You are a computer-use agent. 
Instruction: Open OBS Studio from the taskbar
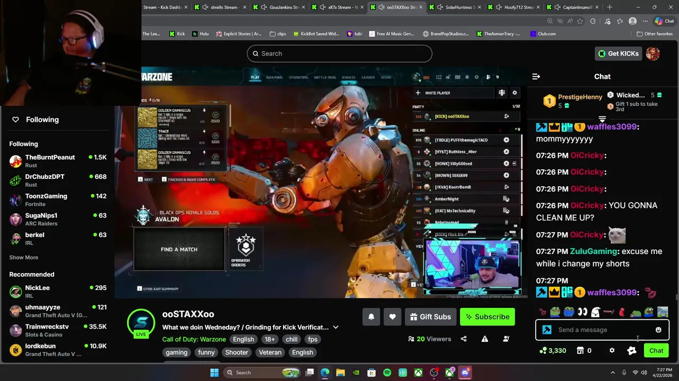pos(434,373)
